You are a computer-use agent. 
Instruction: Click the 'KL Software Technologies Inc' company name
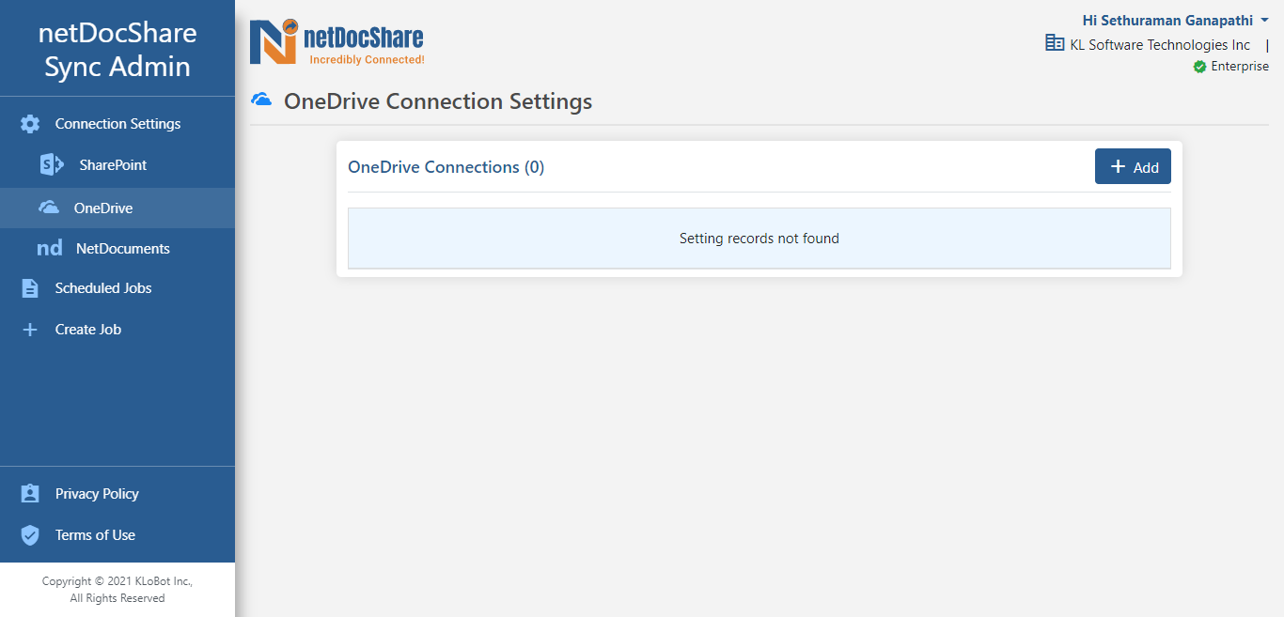click(x=1160, y=45)
